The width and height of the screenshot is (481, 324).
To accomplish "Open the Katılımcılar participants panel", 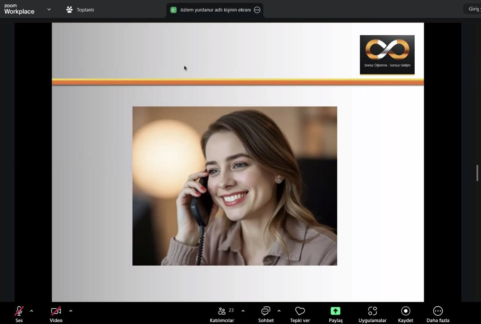I will click(x=222, y=311).
